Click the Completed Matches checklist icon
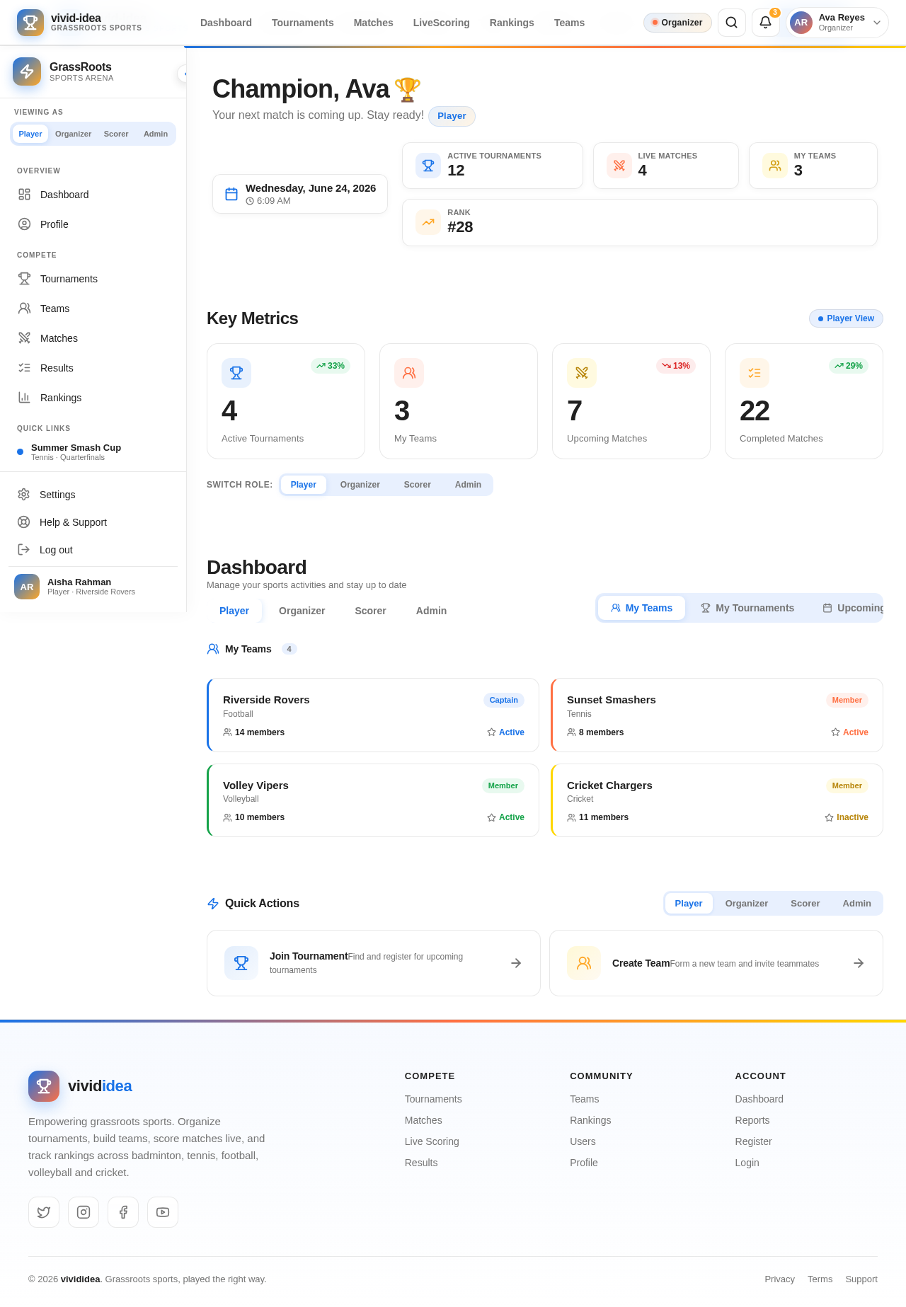 click(x=755, y=373)
